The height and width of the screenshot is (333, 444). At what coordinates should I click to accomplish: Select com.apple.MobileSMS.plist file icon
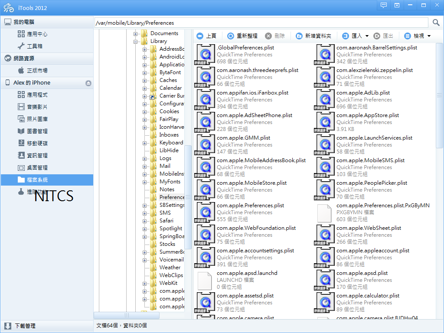(324, 167)
